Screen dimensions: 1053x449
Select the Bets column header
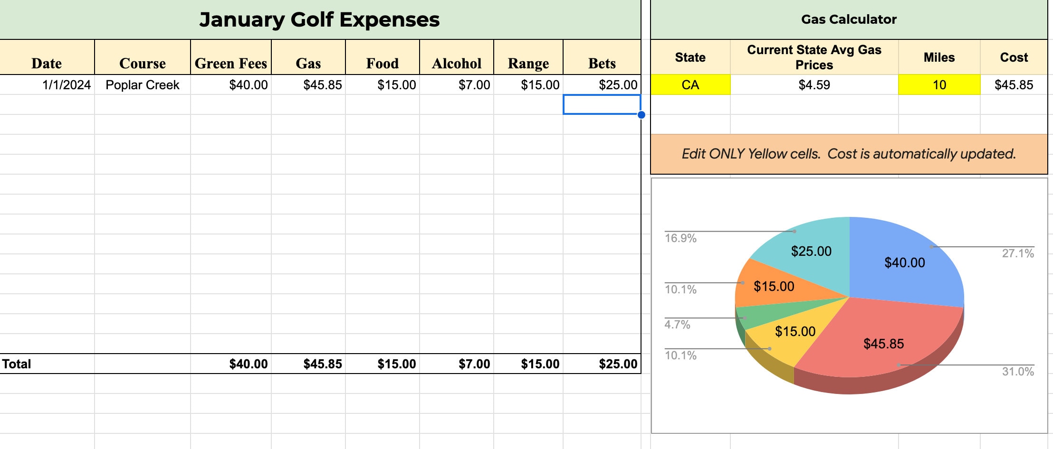pyautogui.click(x=602, y=63)
